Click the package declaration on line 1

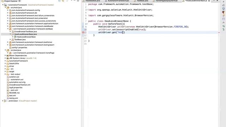pos(121,4)
